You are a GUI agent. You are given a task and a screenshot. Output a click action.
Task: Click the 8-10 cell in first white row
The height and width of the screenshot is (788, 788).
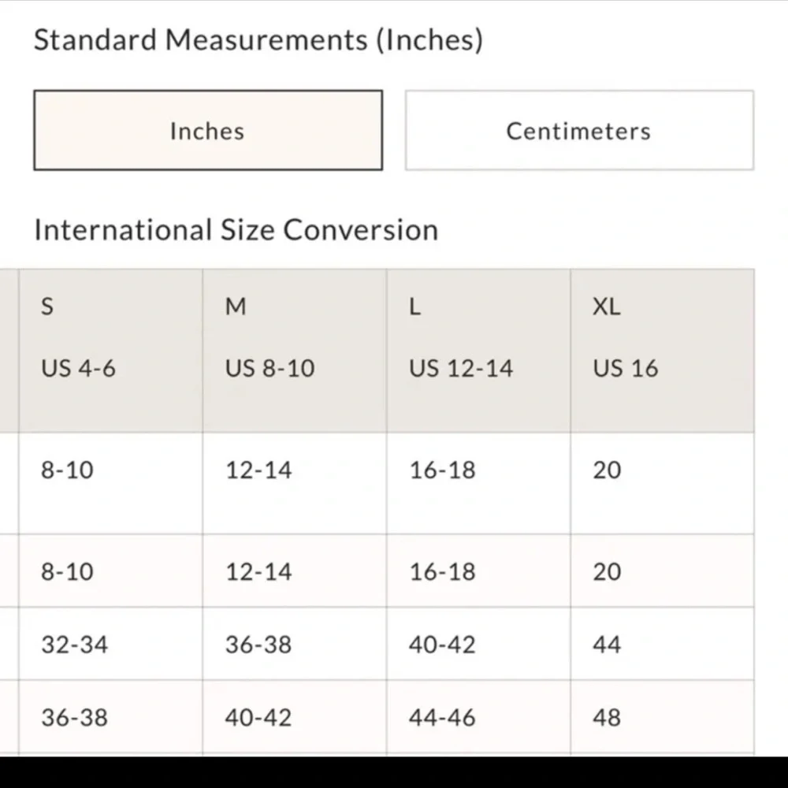click(x=111, y=484)
